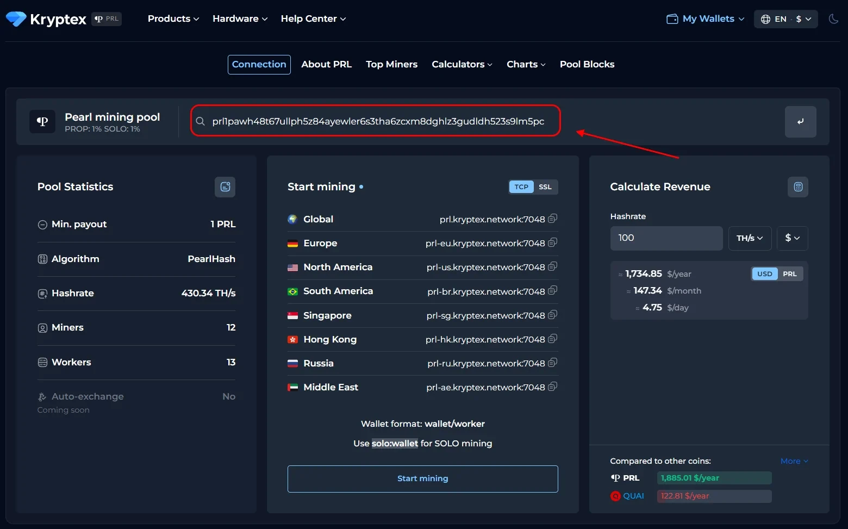Open the EN $ language currency dropdown

coord(786,19)
